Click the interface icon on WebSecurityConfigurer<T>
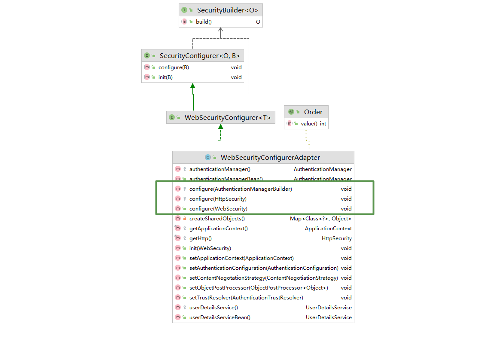Viewport: 503px width, 351px height. point(173,117)
